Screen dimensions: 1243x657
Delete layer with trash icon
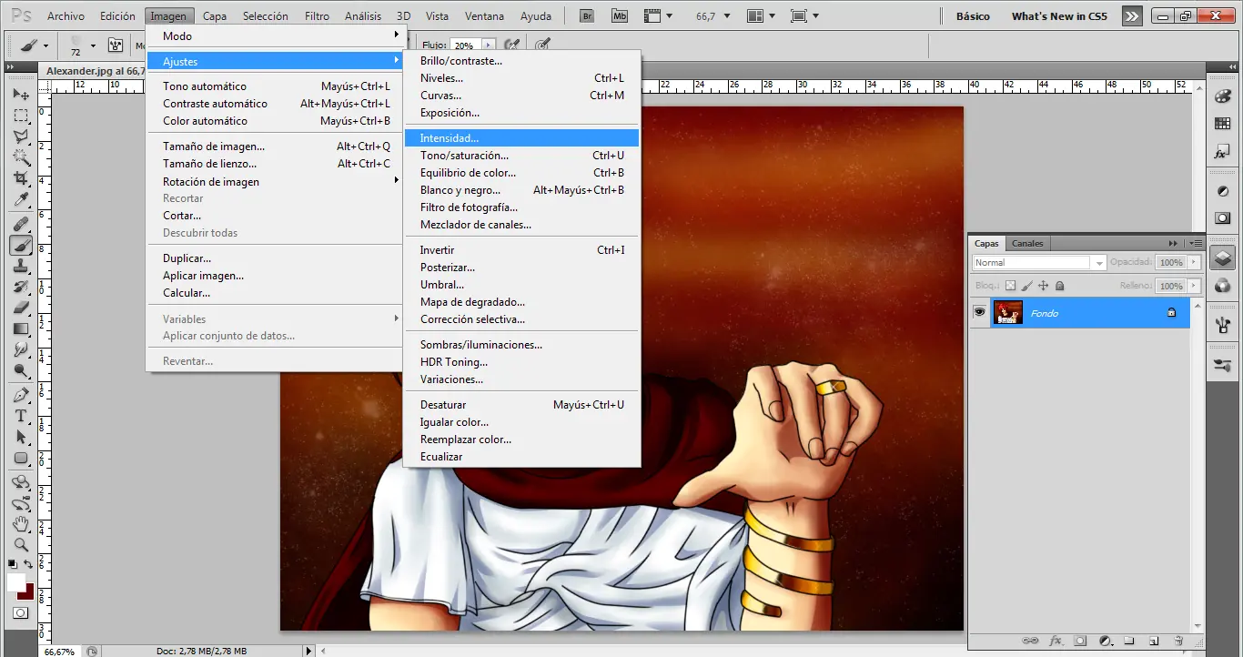(1178, 641)
